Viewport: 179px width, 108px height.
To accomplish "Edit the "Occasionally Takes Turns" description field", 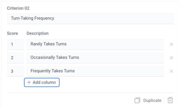I will point(95,58).
